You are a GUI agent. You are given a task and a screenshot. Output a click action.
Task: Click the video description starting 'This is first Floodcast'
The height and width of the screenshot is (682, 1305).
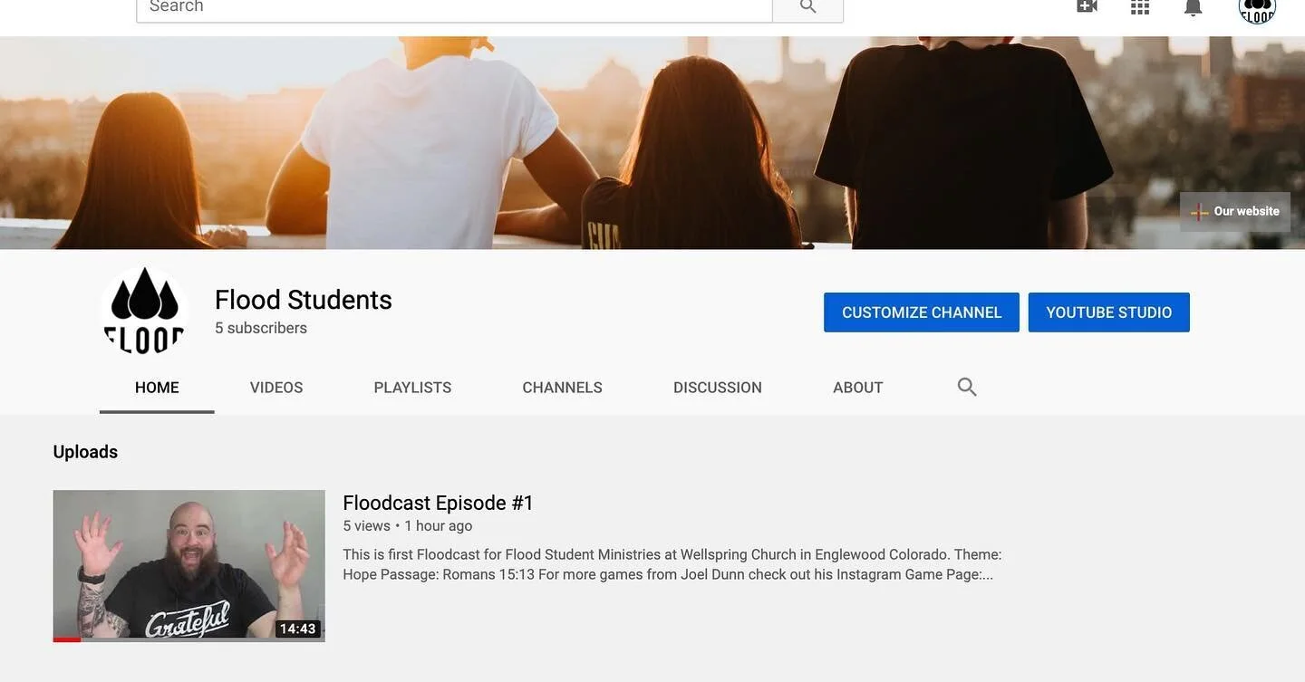[672, 564]
